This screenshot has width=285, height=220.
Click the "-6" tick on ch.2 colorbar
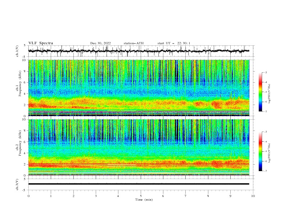[266, 161]
